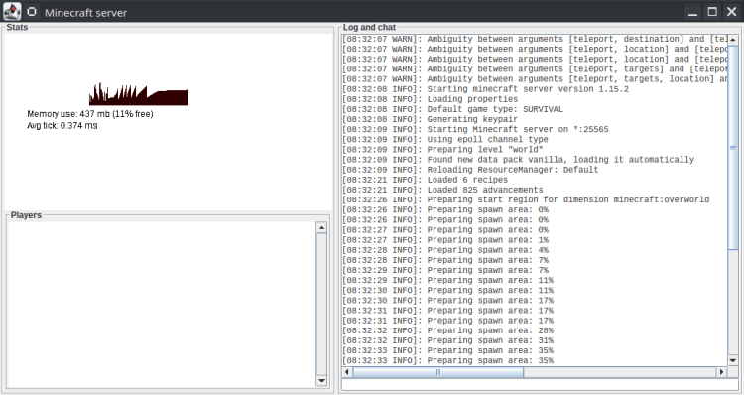This screenshot has height=395, width=744.
Task: Click the 'Generating keypair' log line
Action: point(430,119)
